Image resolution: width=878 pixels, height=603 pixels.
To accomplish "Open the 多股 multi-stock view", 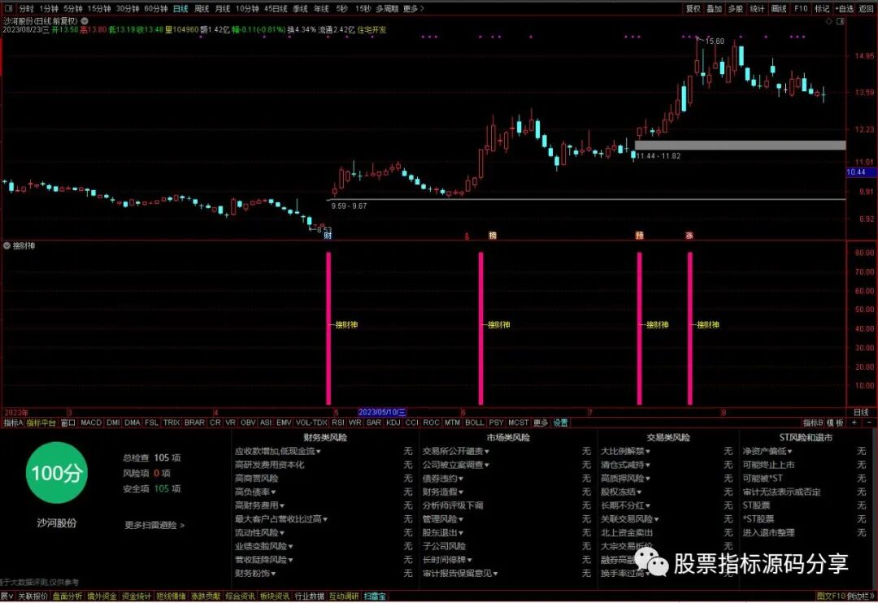I will click(735, 8).
